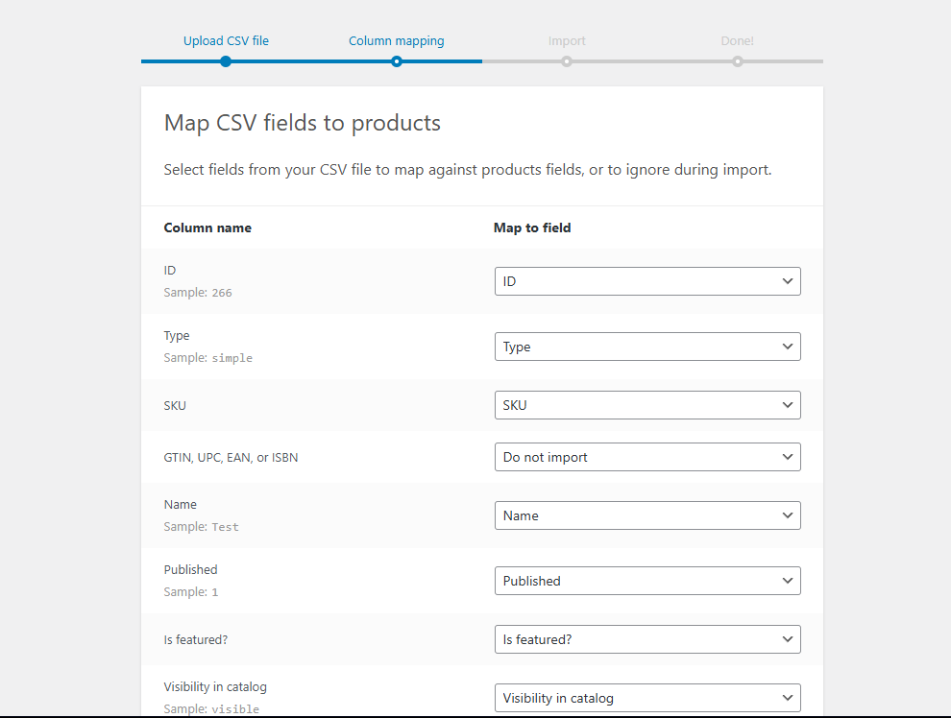Viewport: 951px width, 718px height.
Task: Expand the Type mapping dropdown
Action: tap(646, 347)
